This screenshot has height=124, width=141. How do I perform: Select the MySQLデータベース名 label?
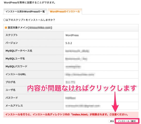pyautogui.click(x=19, y=51)
